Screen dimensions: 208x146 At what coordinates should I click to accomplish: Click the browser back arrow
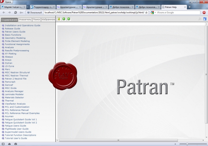(x=4, y=12)
